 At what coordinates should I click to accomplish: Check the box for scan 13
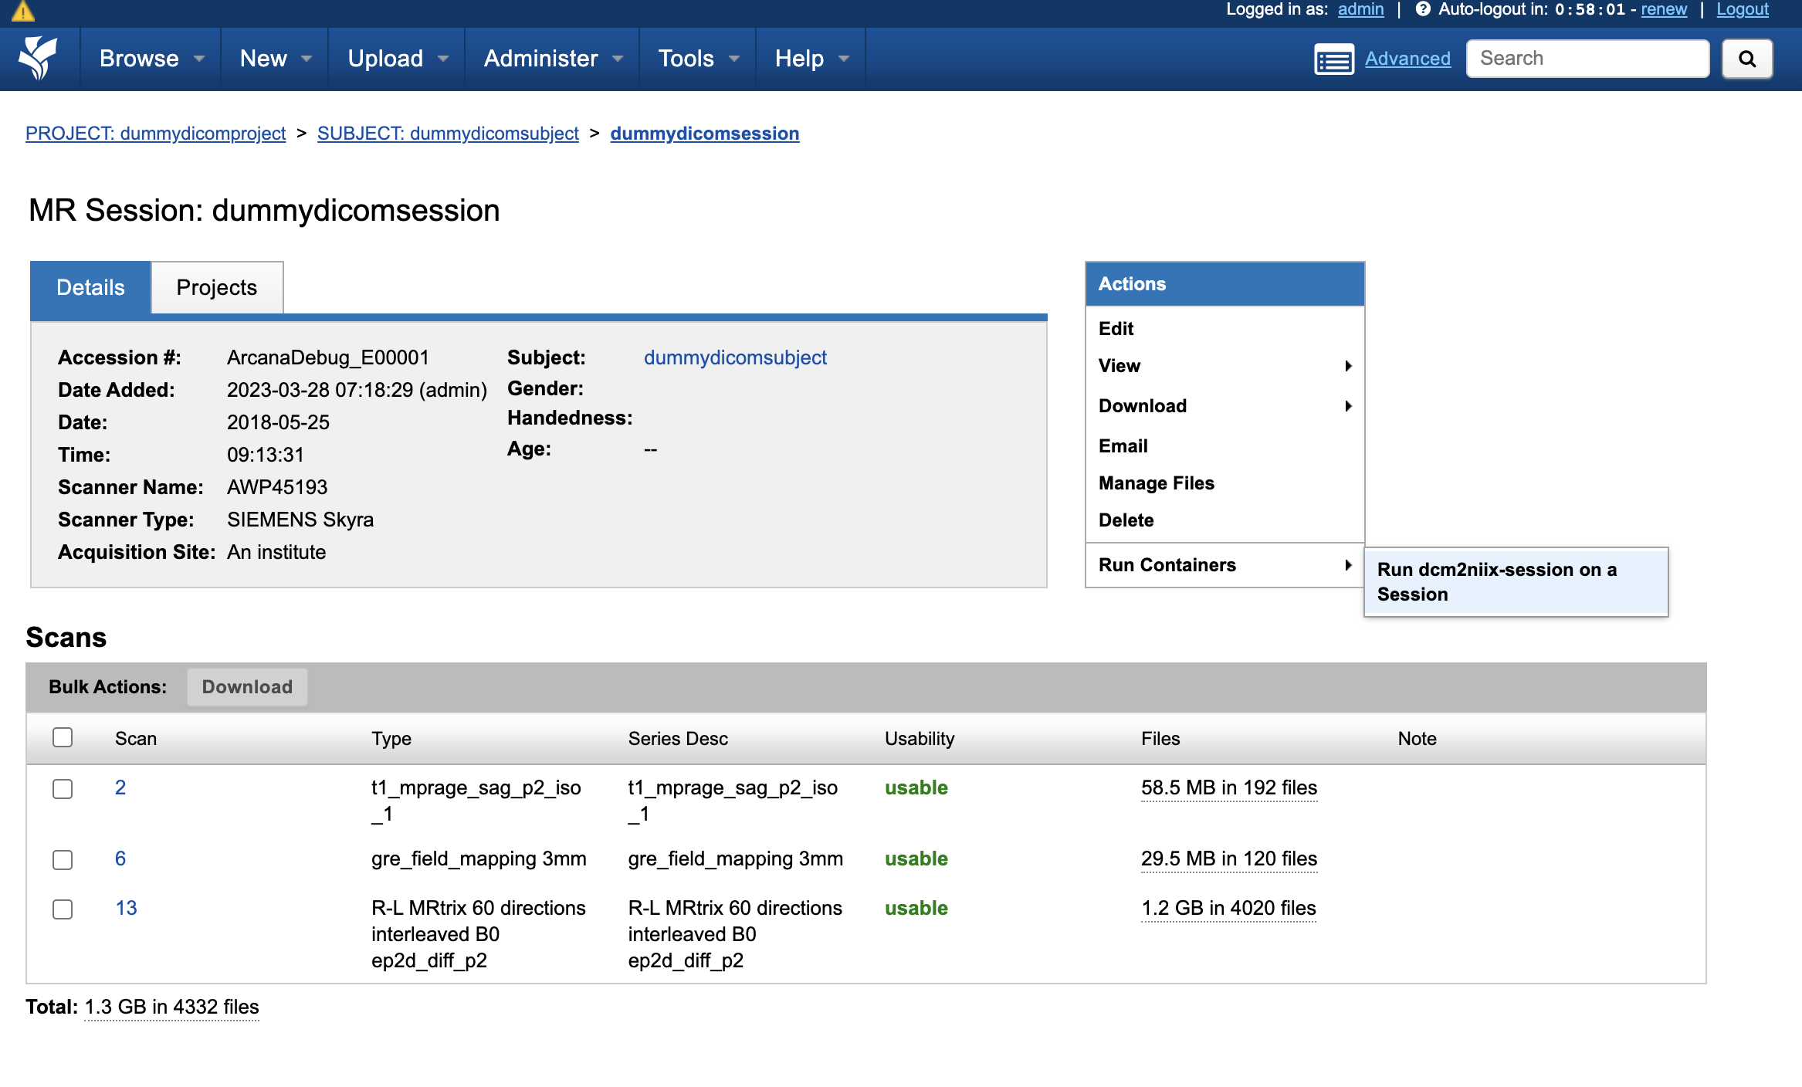[63, 909]
